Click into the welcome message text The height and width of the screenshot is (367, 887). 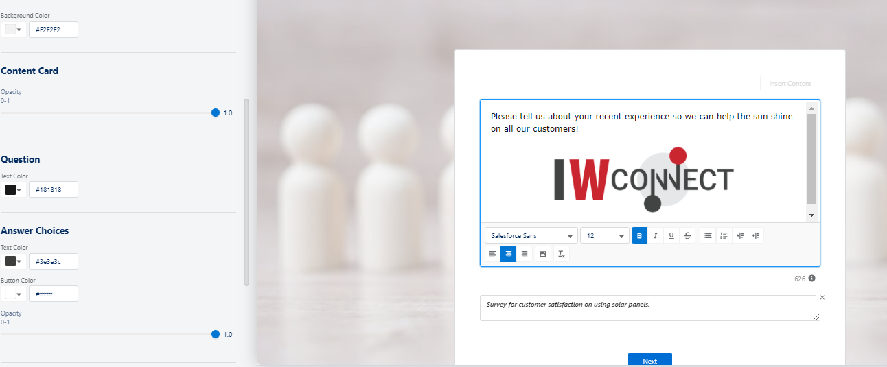click(x=641, y=122)
